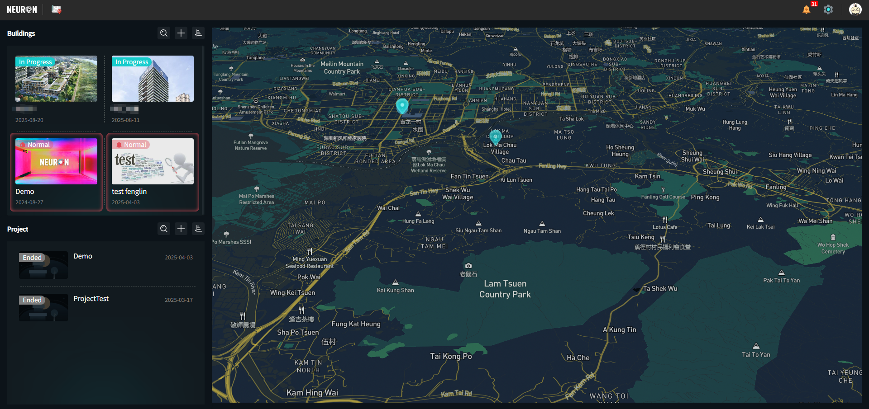Search buildings with the magnifier icon
869x409 pixels.
(x=164, y=33)
